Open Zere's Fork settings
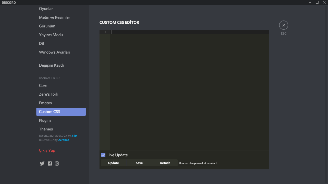Image resolution: width=328 pixels, height=184 pixels. click(x=61, y=94)
